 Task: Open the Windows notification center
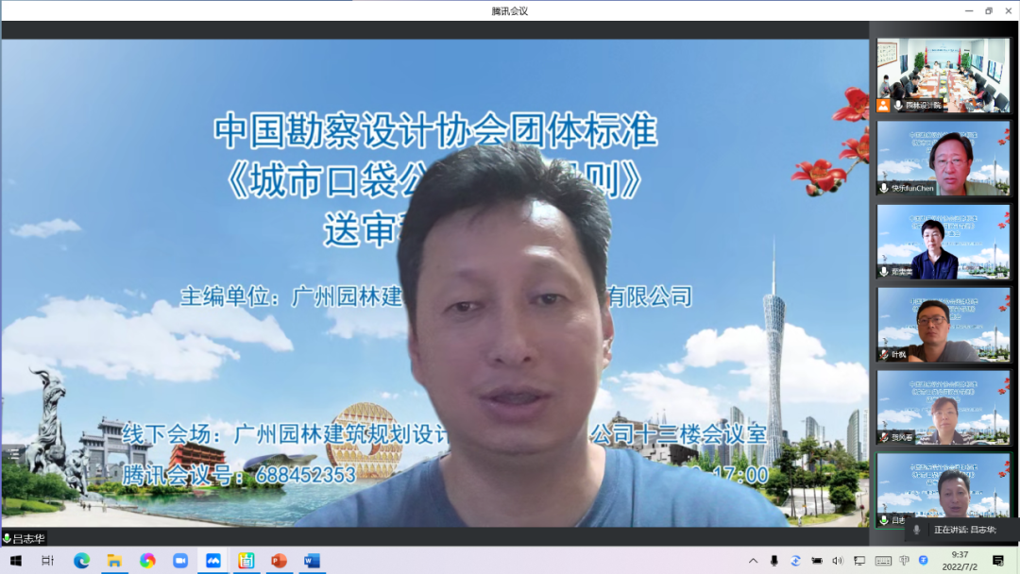998,561
